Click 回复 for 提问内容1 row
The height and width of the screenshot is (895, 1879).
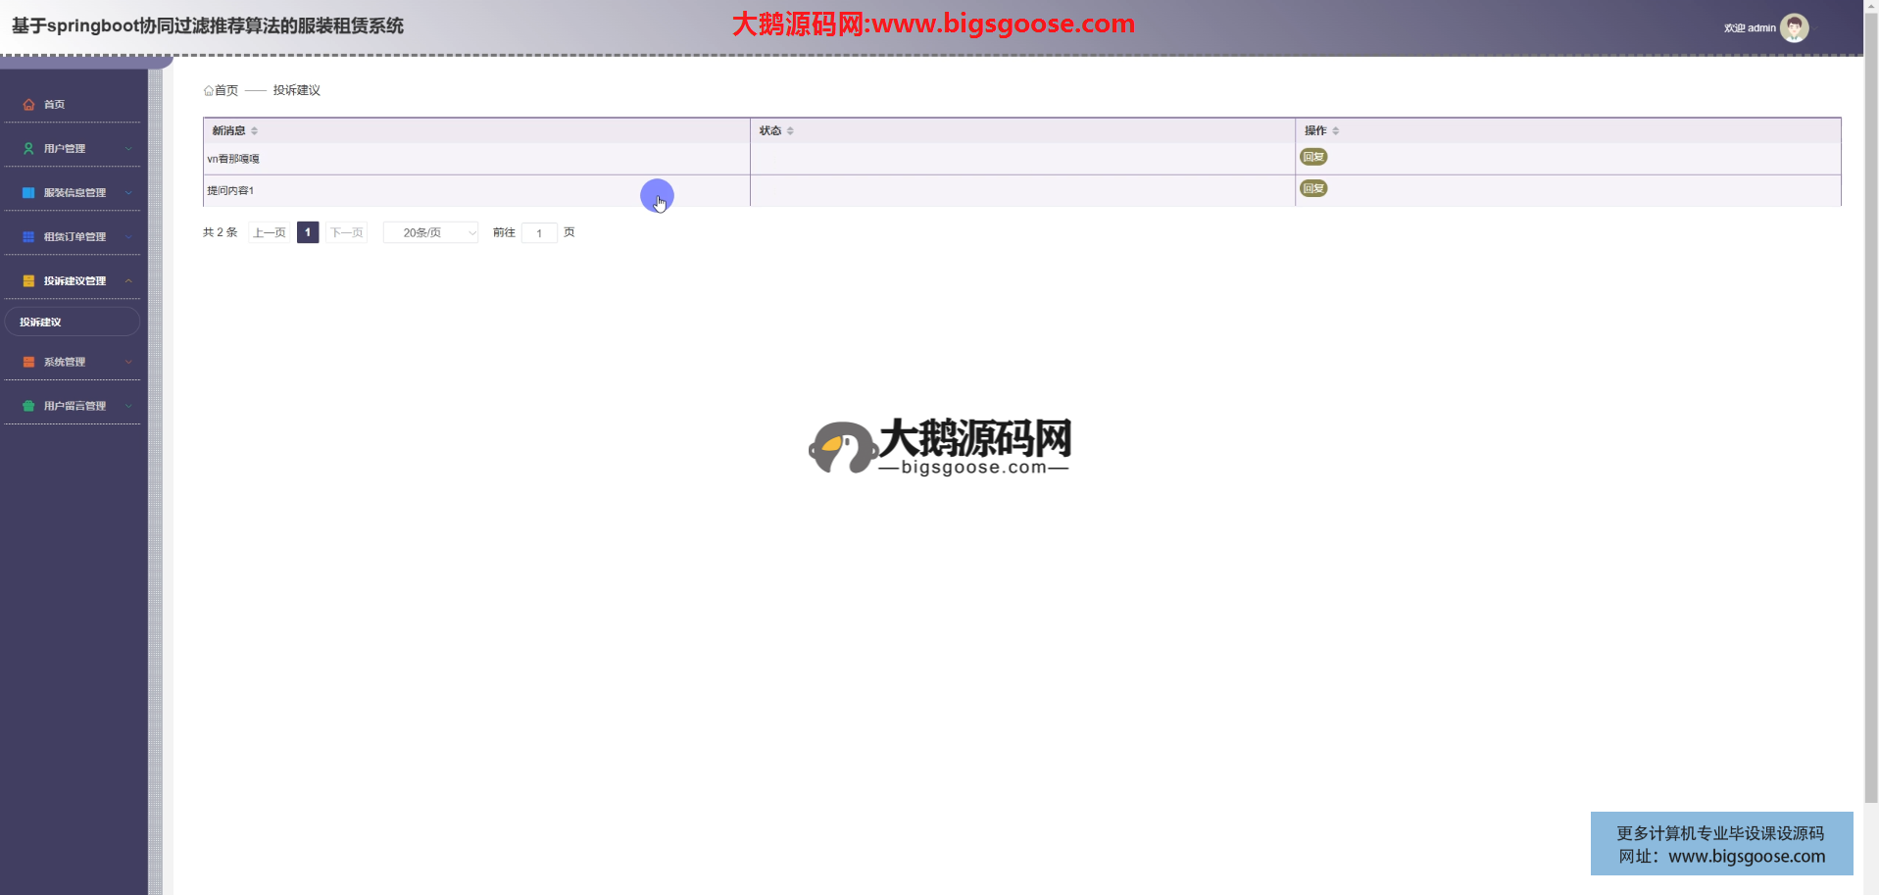click(1313, 188)
